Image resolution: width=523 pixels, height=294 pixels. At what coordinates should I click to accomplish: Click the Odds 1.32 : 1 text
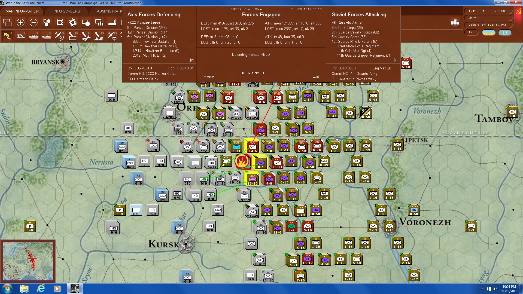tap(253, 73)
